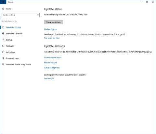Open Restart options link
Screen dimensions: 156x134
50,63
